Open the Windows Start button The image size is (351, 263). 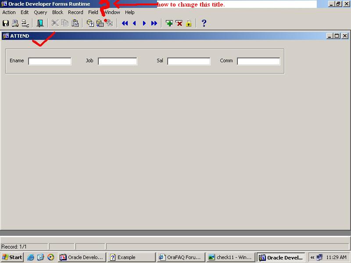click(x=12, y=257)
